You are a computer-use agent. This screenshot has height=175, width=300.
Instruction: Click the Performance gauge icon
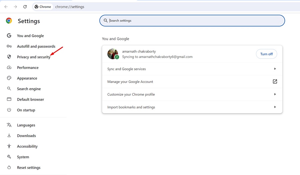pos(9,68)
